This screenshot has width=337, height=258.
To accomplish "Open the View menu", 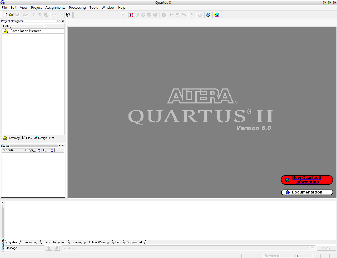I will coord(24,8).
